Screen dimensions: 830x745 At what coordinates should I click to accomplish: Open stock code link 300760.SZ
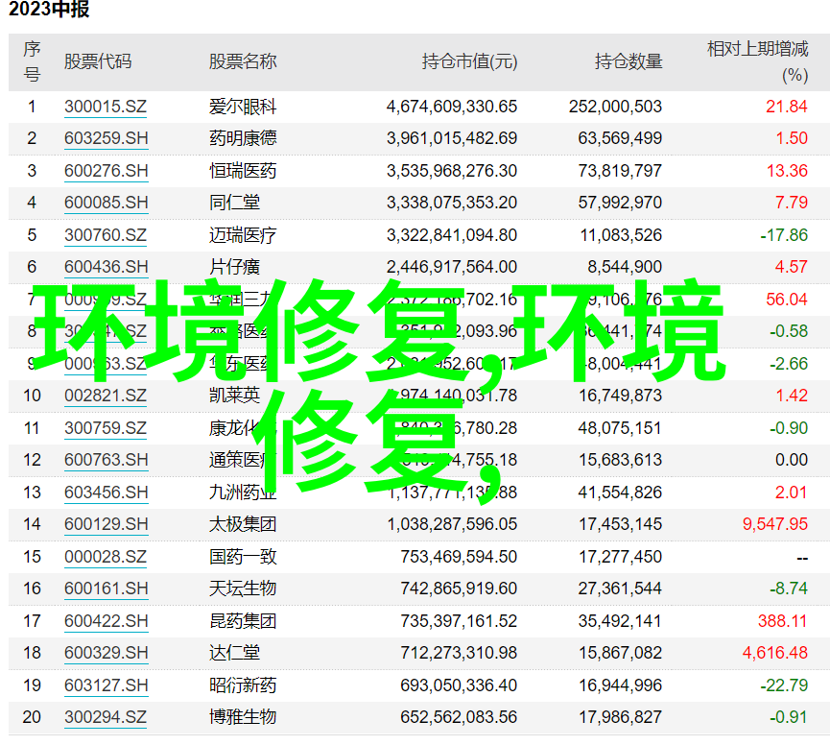(x=106, y=235)
